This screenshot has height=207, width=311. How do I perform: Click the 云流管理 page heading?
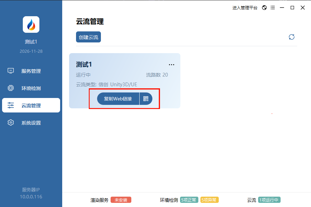[89, 22]
